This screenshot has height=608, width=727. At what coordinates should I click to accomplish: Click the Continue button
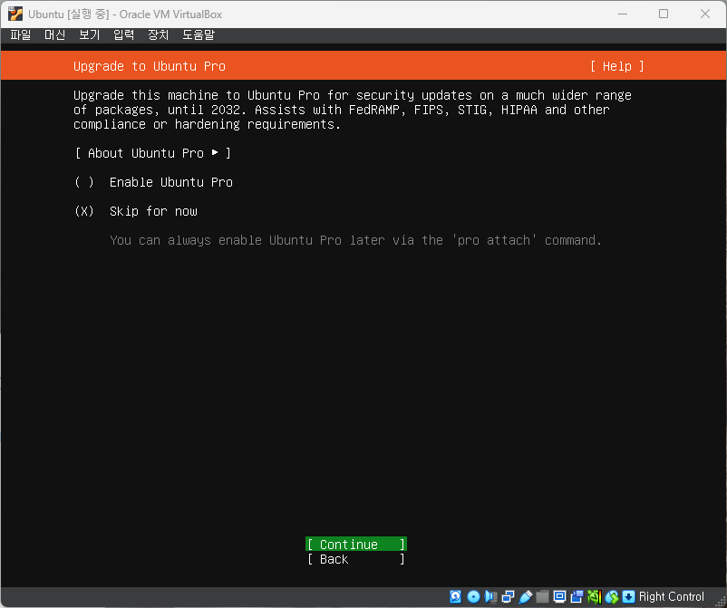point(356,544)
